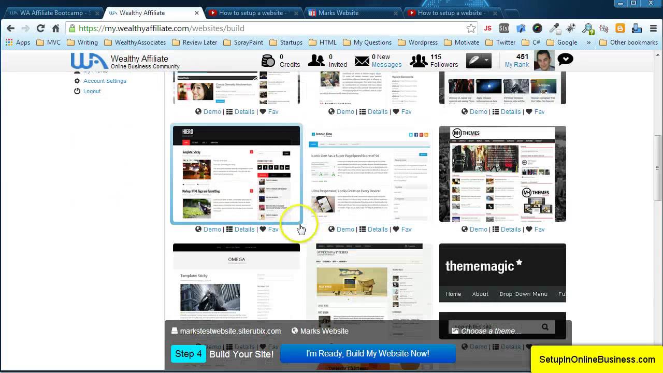Open the Chrome hamburger menu
Screen dimensions: 663x373
(x=654, y=28)
